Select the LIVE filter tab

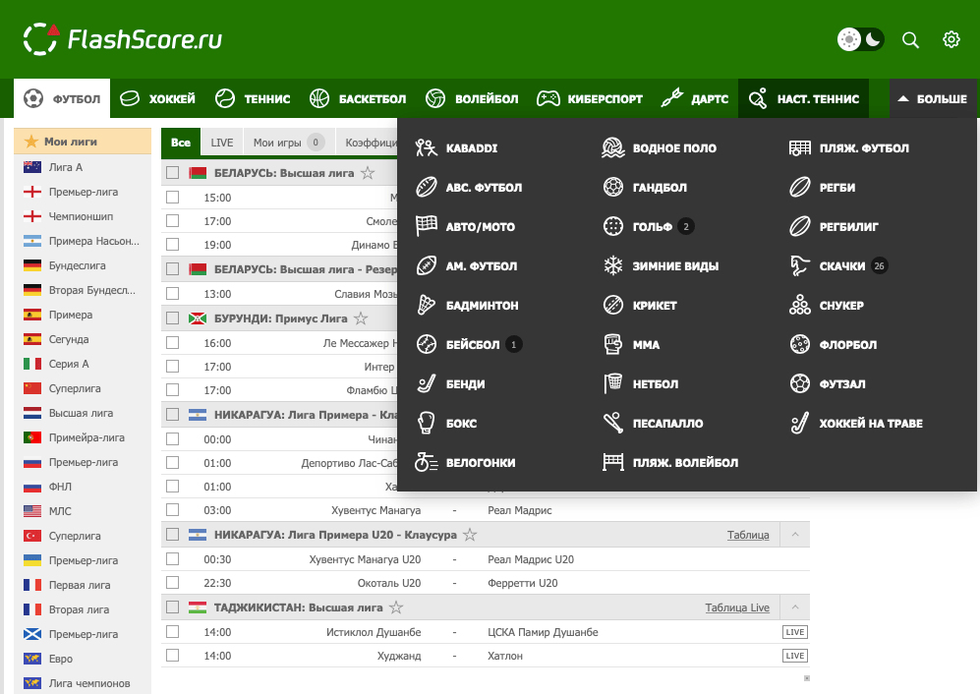(222, 143)
